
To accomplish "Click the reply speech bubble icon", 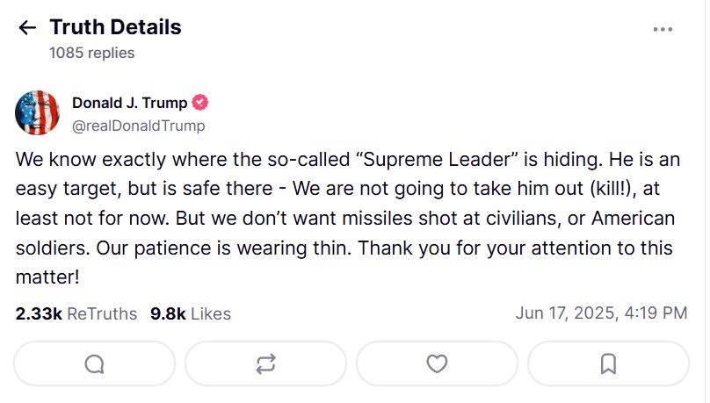I will pos(94,363).
